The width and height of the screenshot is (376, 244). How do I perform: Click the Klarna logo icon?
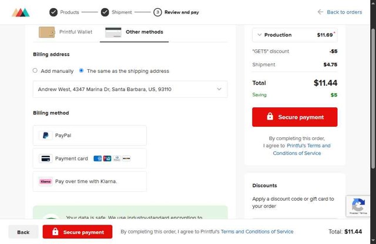click(x=45, y=181)
